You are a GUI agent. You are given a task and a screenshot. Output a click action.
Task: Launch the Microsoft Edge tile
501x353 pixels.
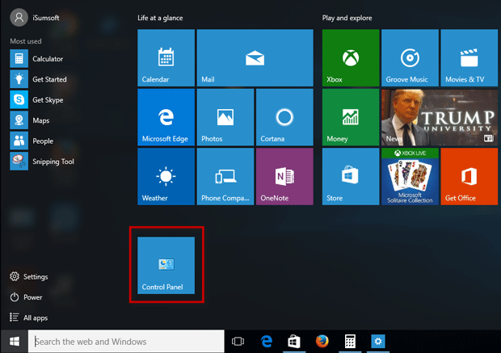166,117
